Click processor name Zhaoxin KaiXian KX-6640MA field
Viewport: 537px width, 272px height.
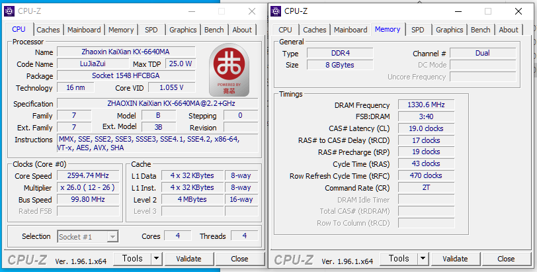126,52
